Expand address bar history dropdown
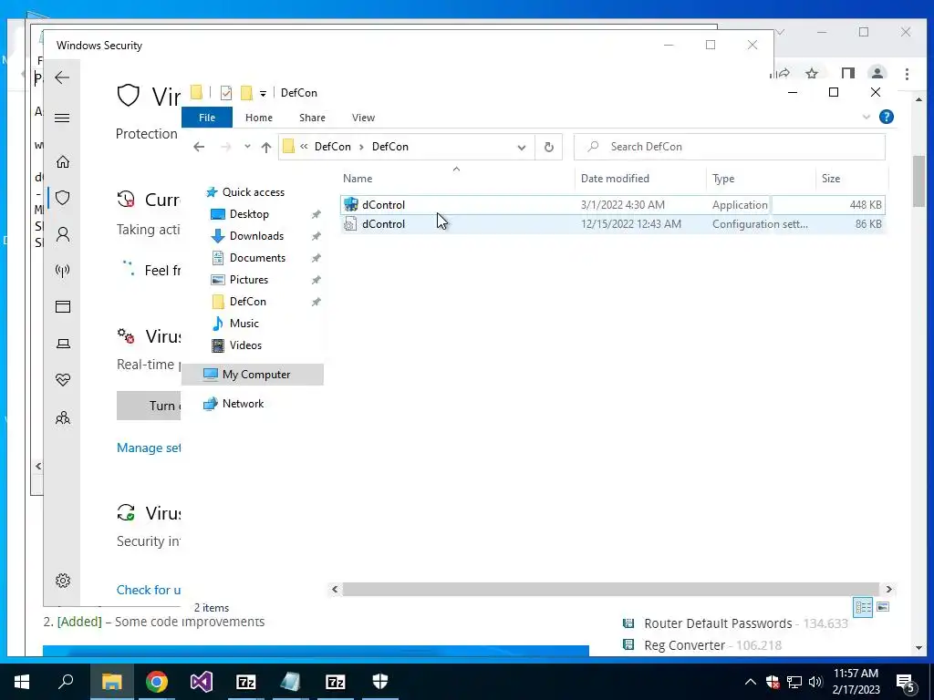Image resolution: width=934 pixels, height=700 pixels. pos(521,147)
